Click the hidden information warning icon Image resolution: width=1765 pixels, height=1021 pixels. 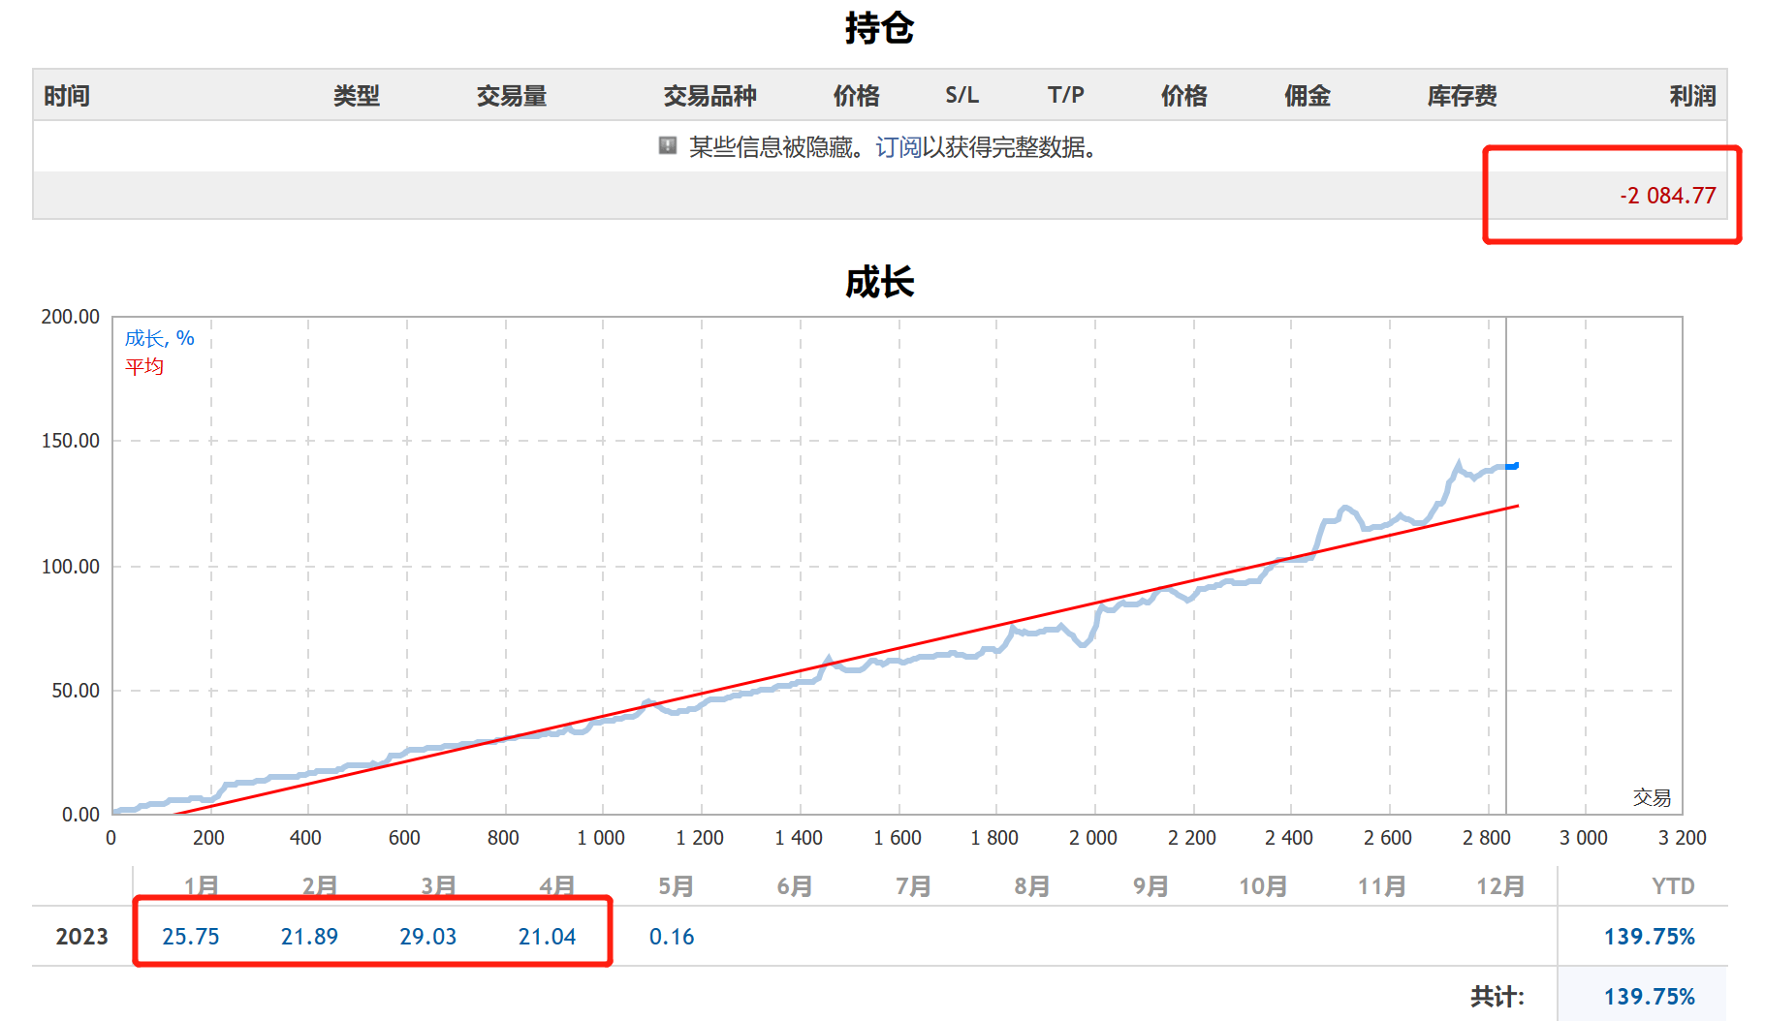667,149
